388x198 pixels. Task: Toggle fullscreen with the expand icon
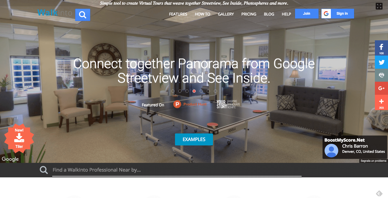[x=379, y=6]
